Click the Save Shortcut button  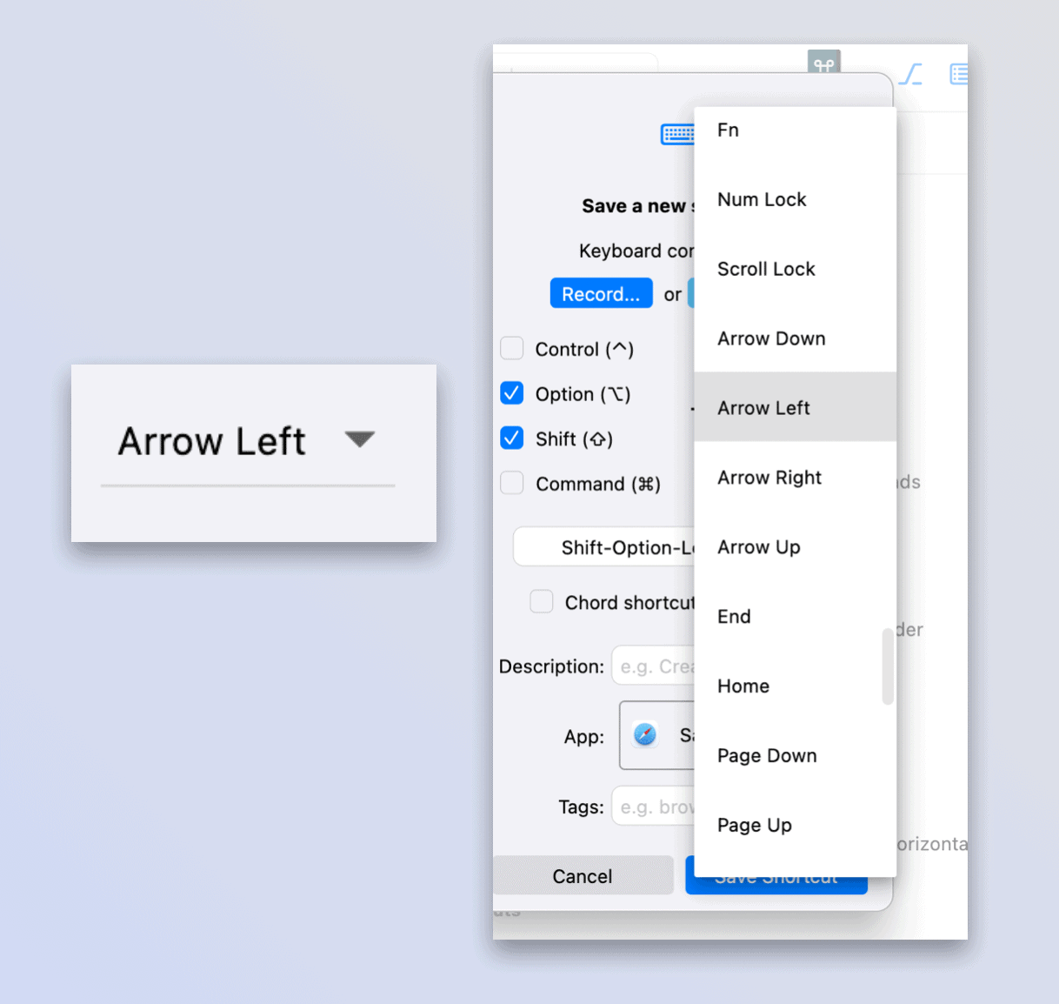tap(775, 877)
